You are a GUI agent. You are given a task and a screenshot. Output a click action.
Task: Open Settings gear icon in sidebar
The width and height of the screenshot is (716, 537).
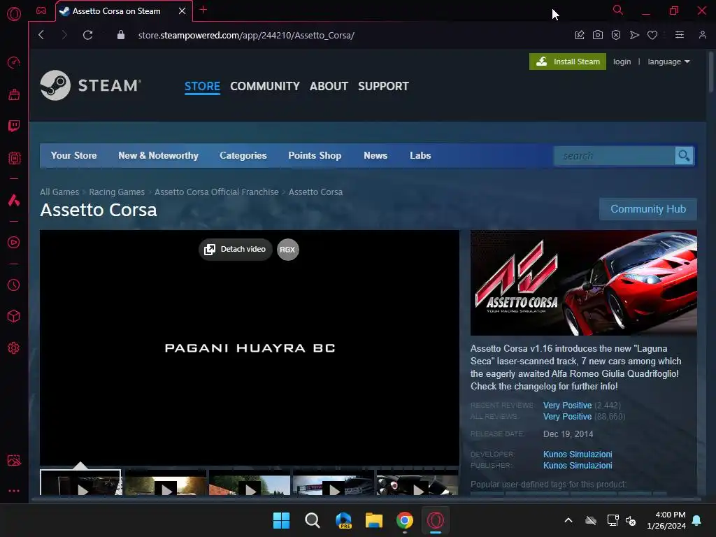click(x=14, y=348)
